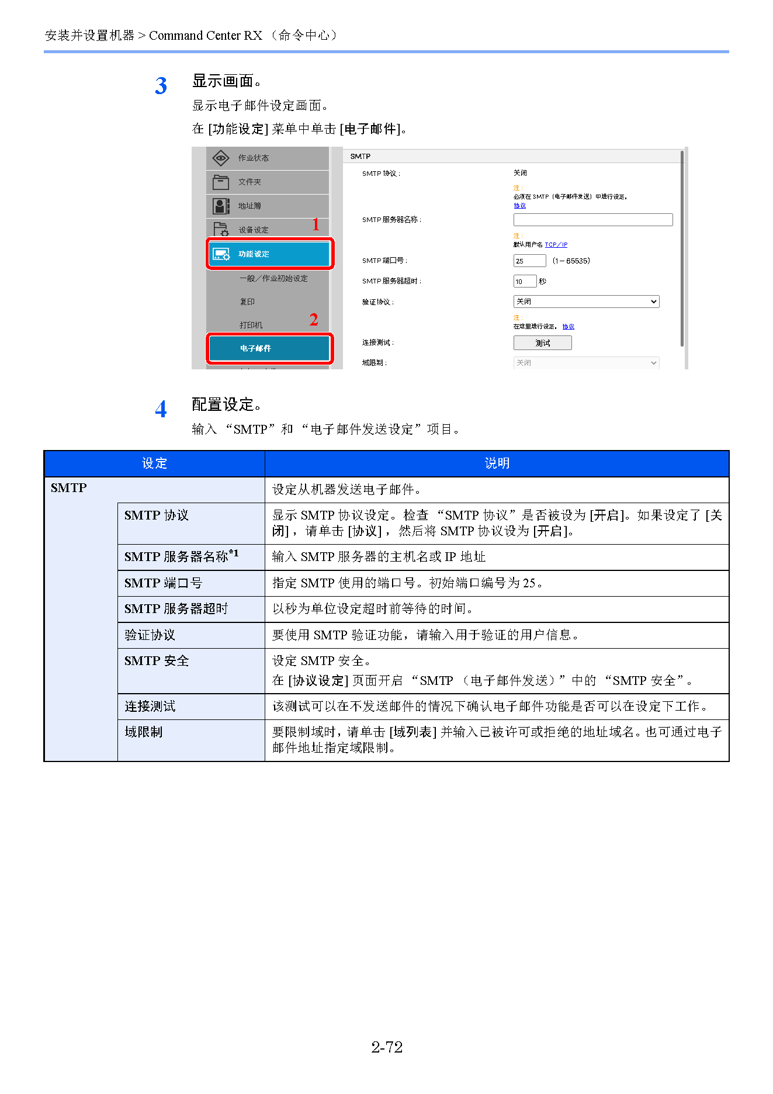Click the SMTP 端口号 field showing 25

click(x=529, y=261)
